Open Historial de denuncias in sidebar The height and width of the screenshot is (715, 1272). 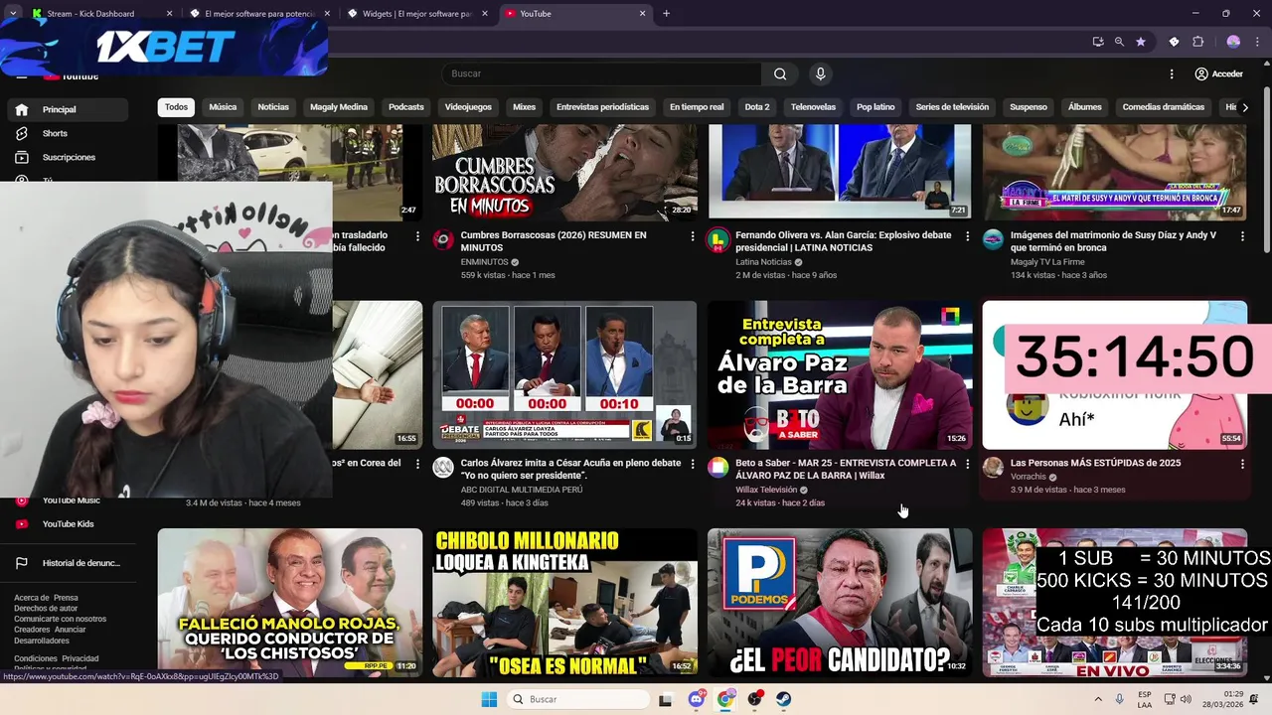pyautogui.click(x=68, y=563)
